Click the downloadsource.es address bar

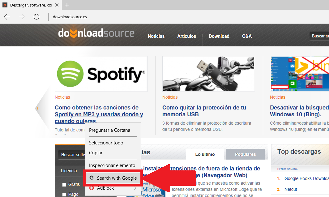(70, 17)
